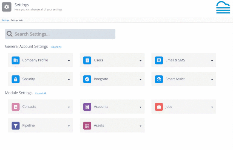Click into the Search Settings field
This screenshot has width=233, height=150.
tap(60, 34)
